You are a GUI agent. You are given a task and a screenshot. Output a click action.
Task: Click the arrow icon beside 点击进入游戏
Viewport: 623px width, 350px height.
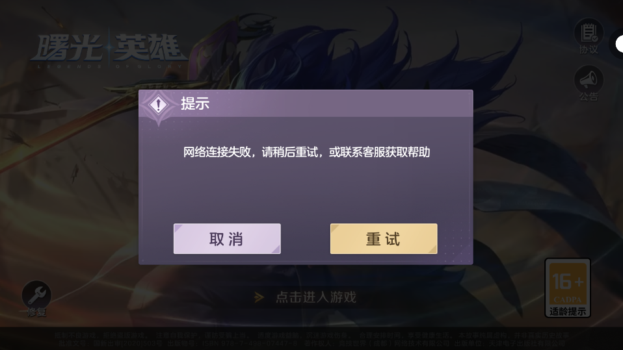click(x=259, y=297)
